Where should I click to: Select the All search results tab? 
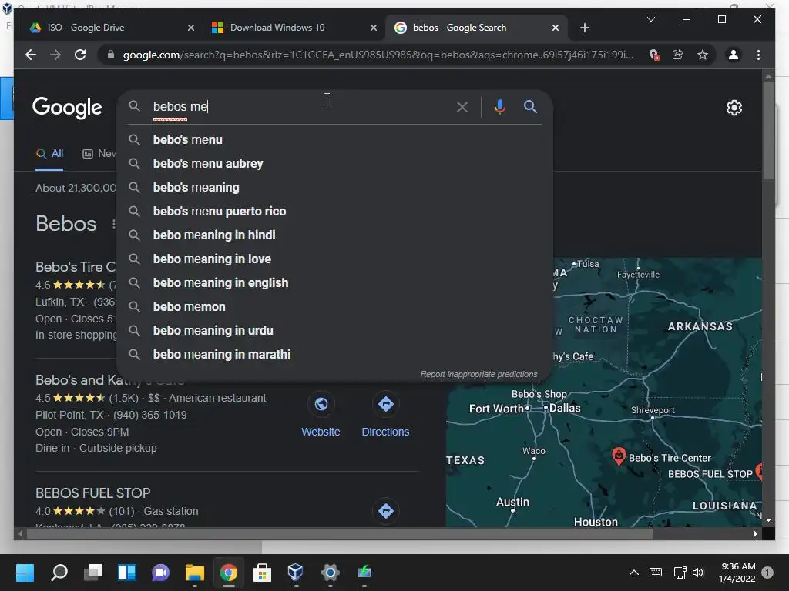[50, 154]
